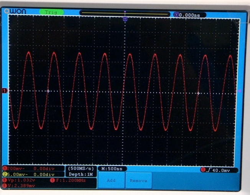The image size is (250, 195).
Task: Click the Remove button
Action: pyautogui.click(x=138, y=180)
